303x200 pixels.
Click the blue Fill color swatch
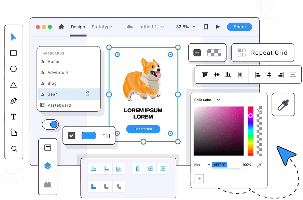[x=88, y=135]
